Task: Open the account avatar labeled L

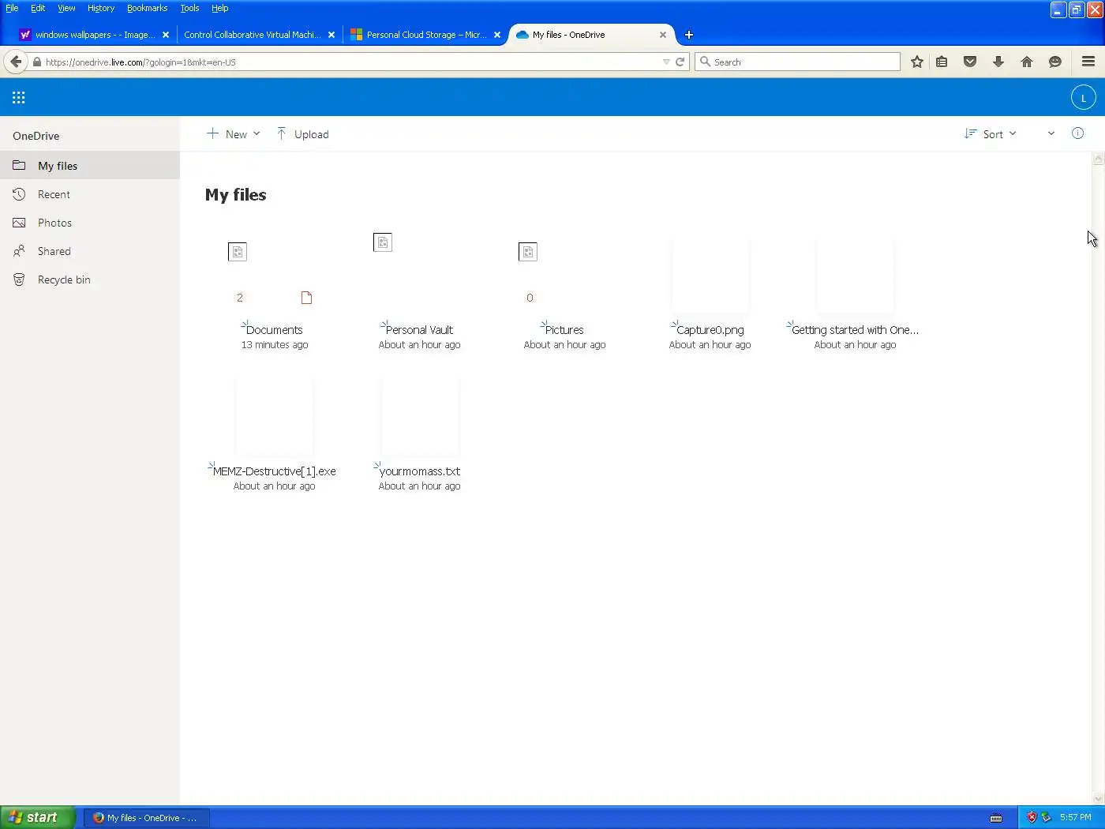Action: (1083, 98)
